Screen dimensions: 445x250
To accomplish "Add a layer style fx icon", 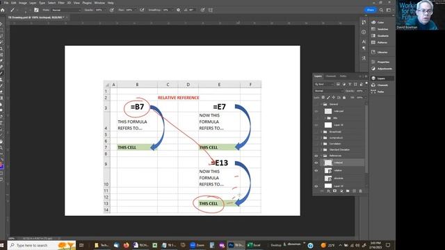I will [x=328, y=191].
